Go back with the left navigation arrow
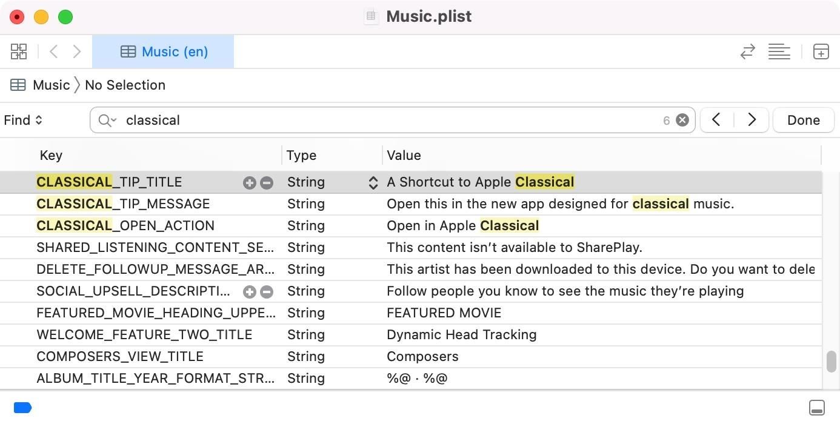This screenshot has width=840, height=424. [53, 51]
